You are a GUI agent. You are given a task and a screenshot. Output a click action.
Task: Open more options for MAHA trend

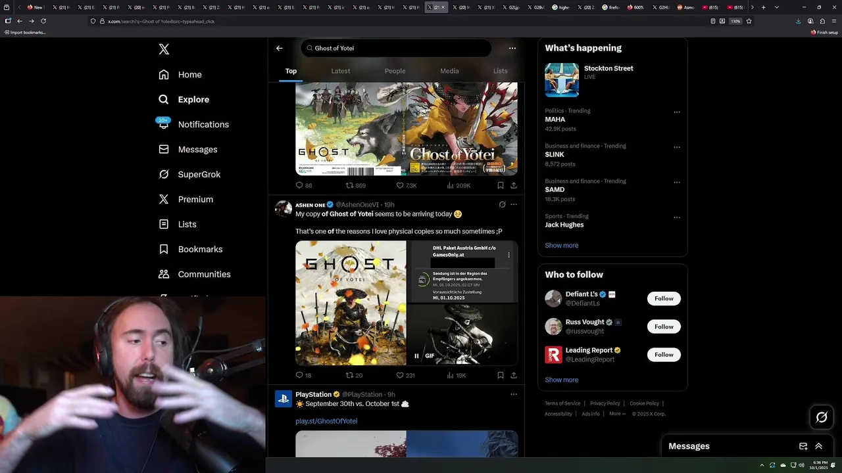pyautogui.click(x=677, y=112)
